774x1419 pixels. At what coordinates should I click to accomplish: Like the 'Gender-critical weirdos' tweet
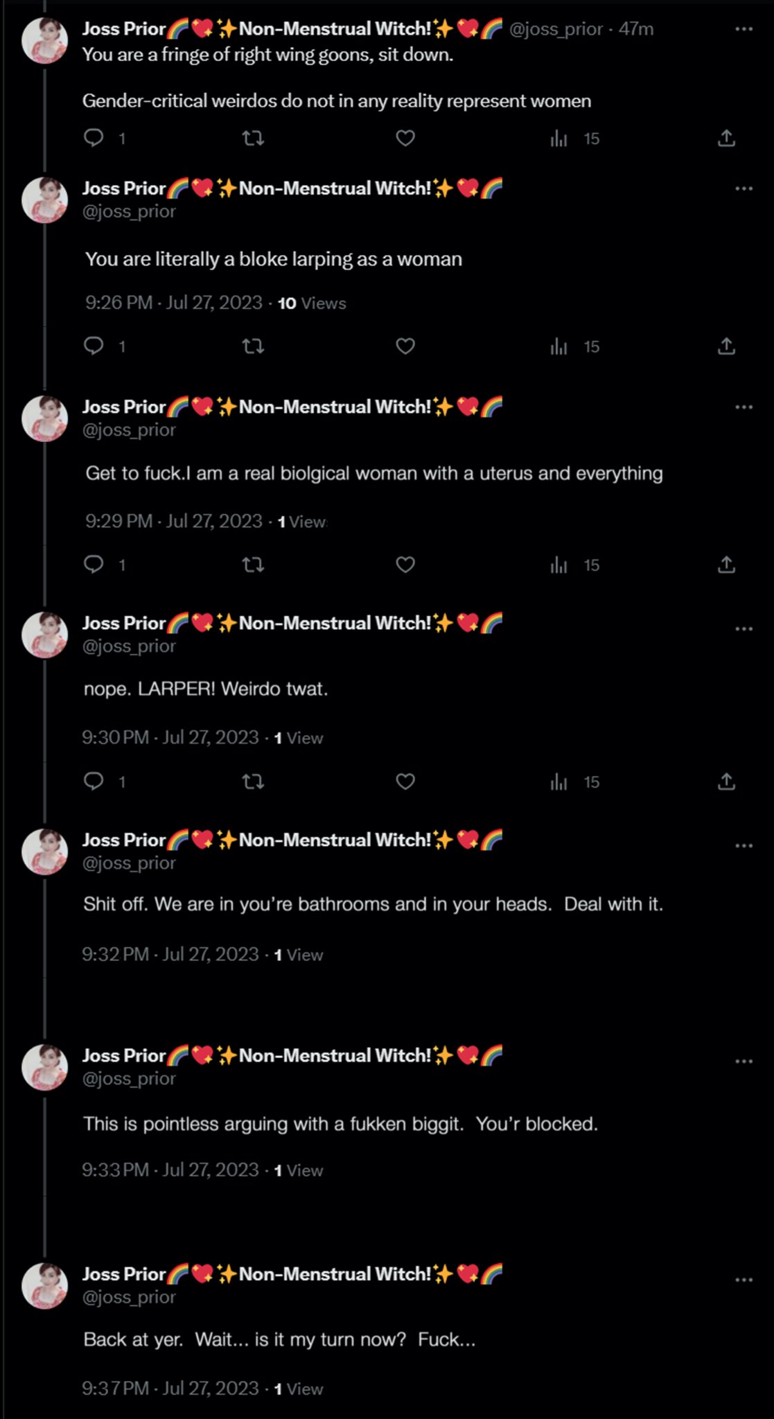coord(405,139)
